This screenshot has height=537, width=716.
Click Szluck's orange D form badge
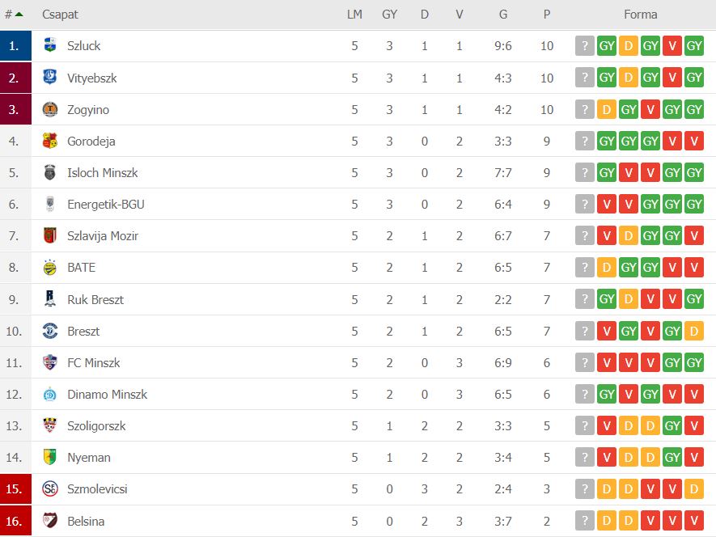629,45
